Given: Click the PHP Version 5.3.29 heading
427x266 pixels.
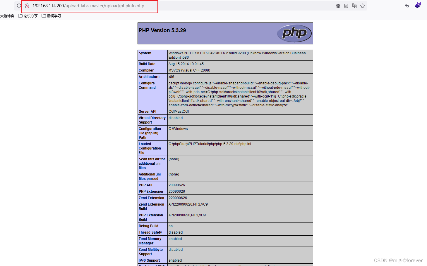Looking at the screenshot, I should coord(162,30).
